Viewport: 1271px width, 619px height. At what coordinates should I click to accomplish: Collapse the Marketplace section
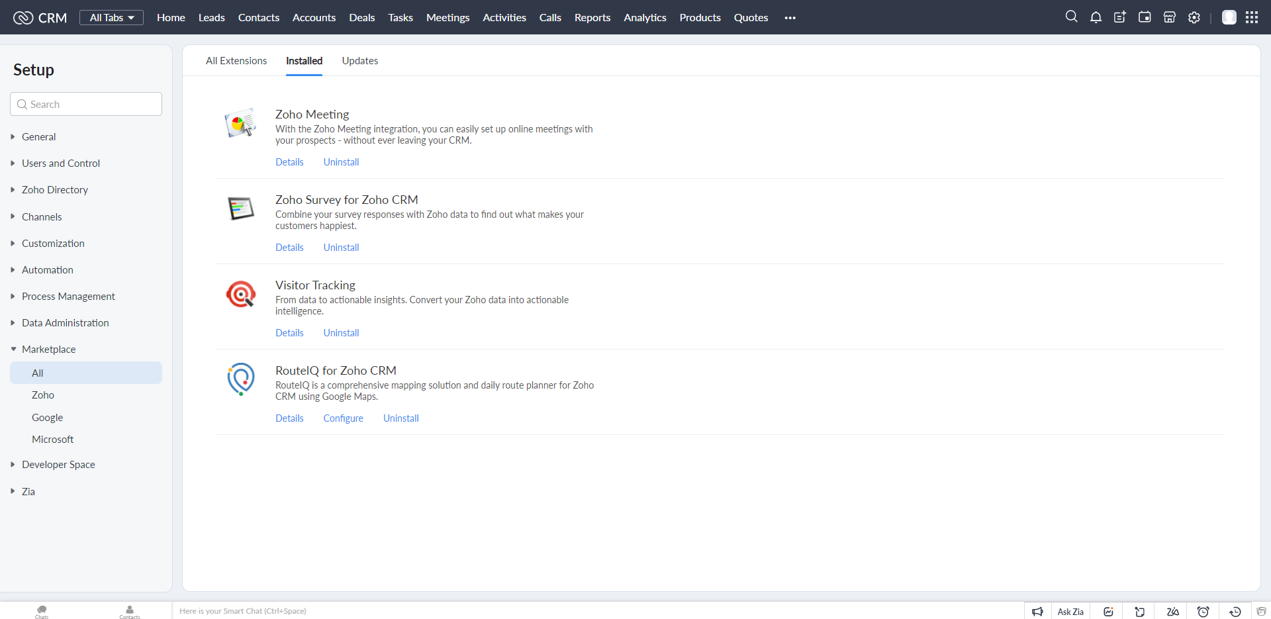point(48,349)
